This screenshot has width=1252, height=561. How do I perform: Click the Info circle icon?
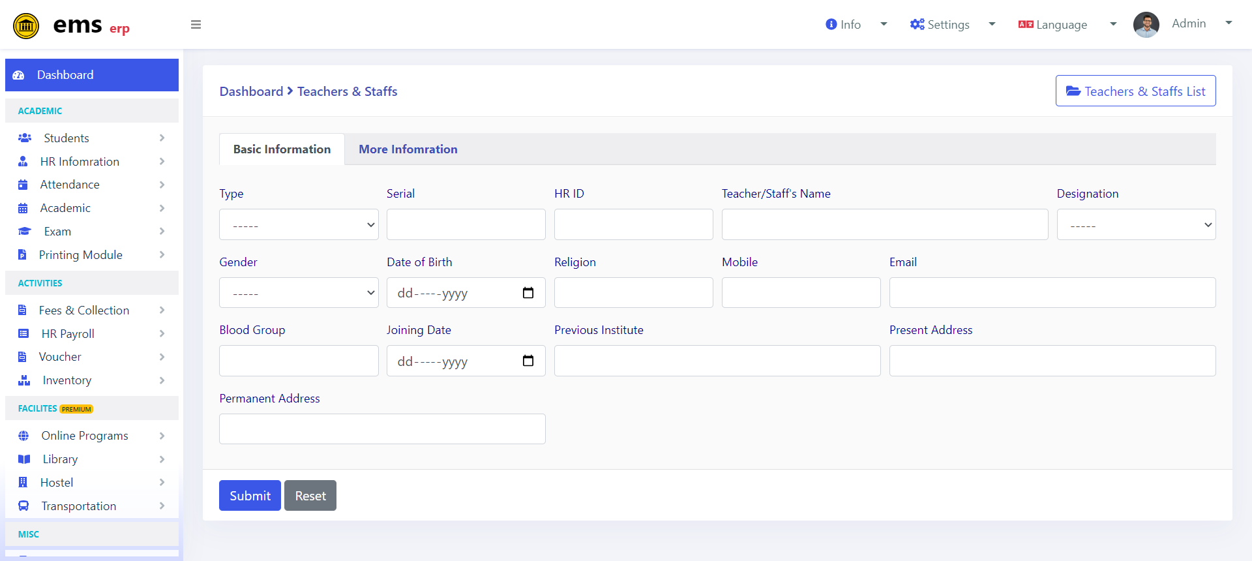coord(831,24)
